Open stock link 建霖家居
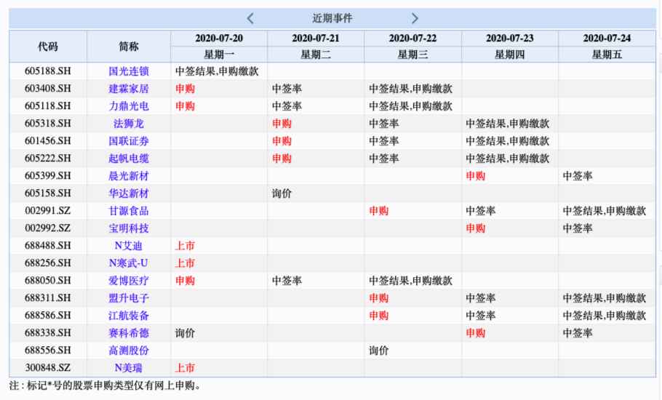Viewport: 662px width, 400px height. point(129,89)
